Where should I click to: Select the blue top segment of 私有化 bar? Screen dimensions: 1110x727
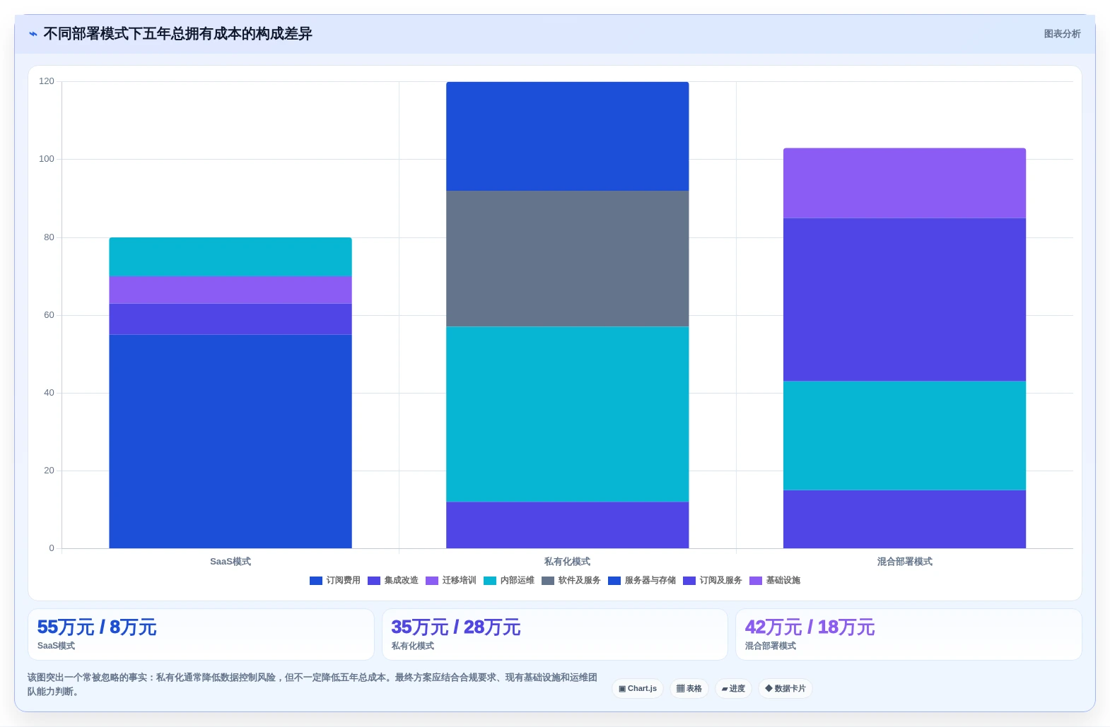pyautogui.click(x=568, y=136)
